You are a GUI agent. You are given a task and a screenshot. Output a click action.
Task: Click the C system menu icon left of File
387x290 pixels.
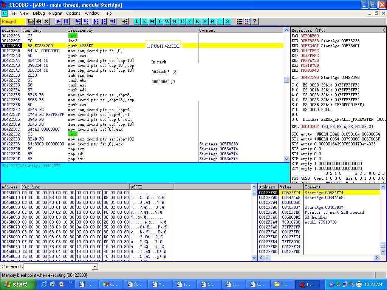[4, 13]
